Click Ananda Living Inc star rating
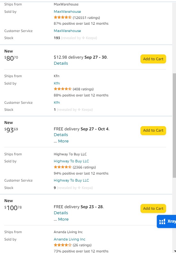Viewport: 176px width, 253px height. point(62,245)
